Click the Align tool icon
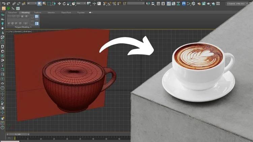The height and width of the screenshot is (142, 253). [152, 3]
